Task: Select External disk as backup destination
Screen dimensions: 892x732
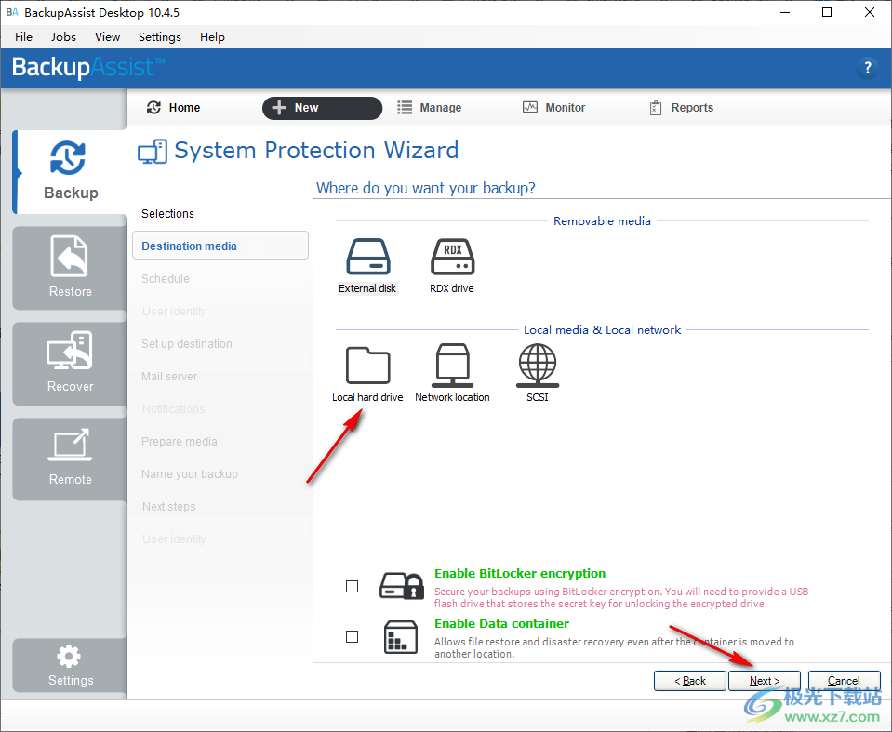Action: point(367,266)
